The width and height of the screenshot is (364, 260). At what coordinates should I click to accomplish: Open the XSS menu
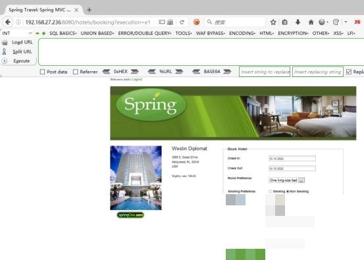(338, 33)
